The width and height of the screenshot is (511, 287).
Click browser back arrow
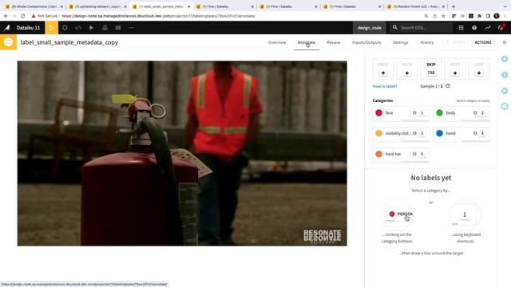pyautogui.click(x=6, y=16)
